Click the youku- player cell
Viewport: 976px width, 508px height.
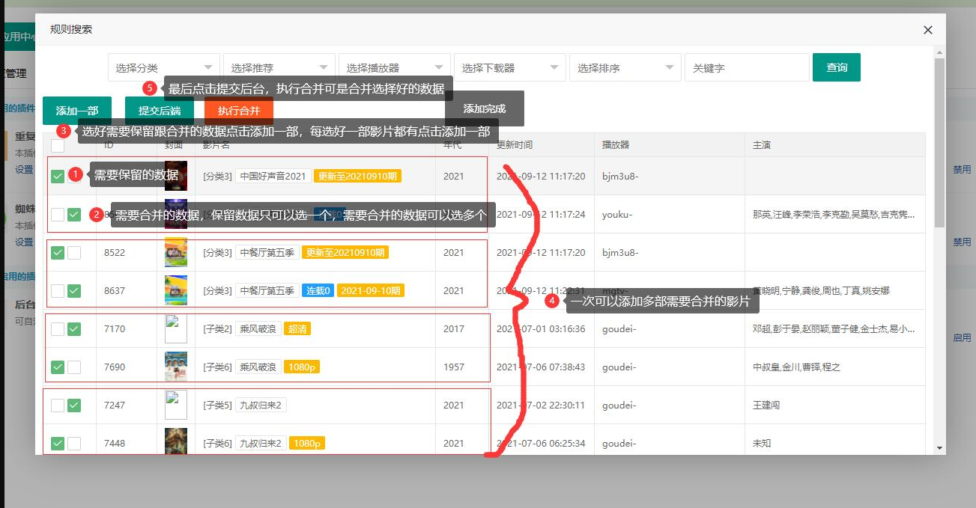(617, 215)
